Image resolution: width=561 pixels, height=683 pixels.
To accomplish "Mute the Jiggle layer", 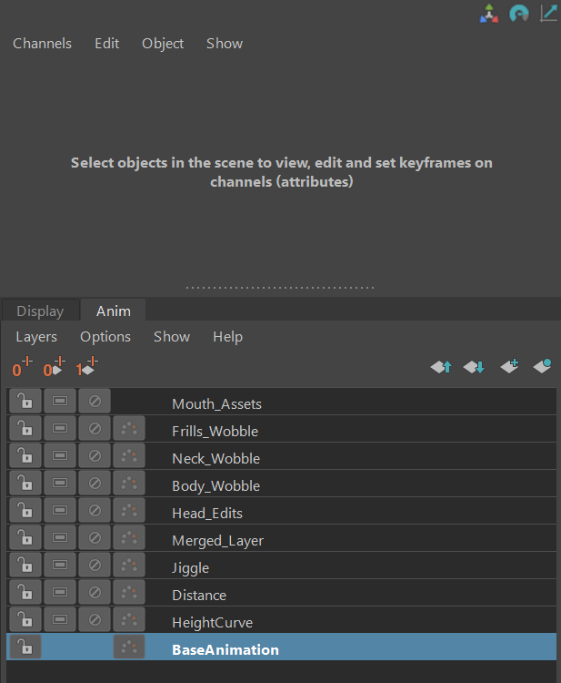I will [x=95, y=565].
